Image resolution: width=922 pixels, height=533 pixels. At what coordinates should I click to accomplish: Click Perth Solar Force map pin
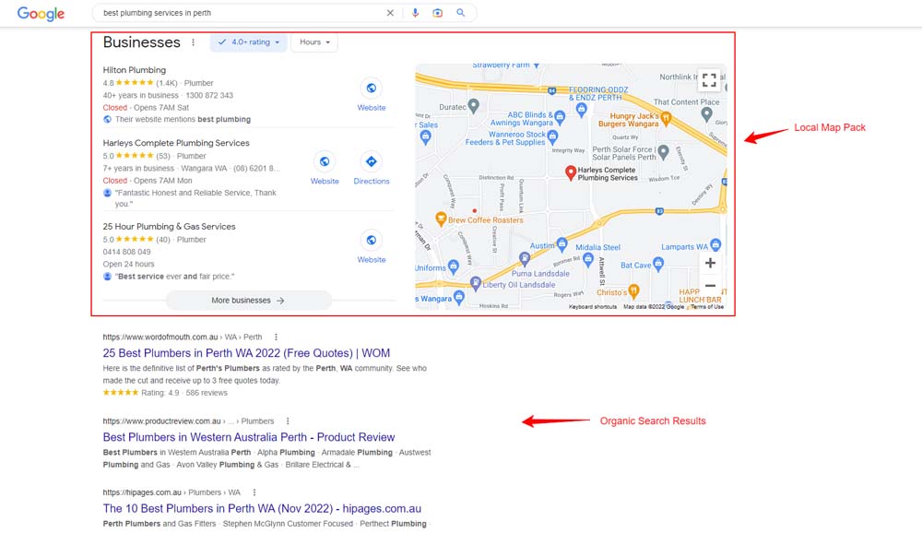(663, 152)
